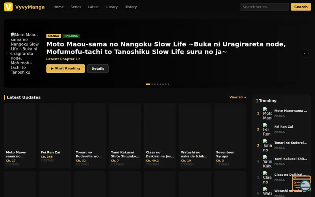
Task: Click Ch. 49.2 chapter label
Action: (x=152, y=160)
